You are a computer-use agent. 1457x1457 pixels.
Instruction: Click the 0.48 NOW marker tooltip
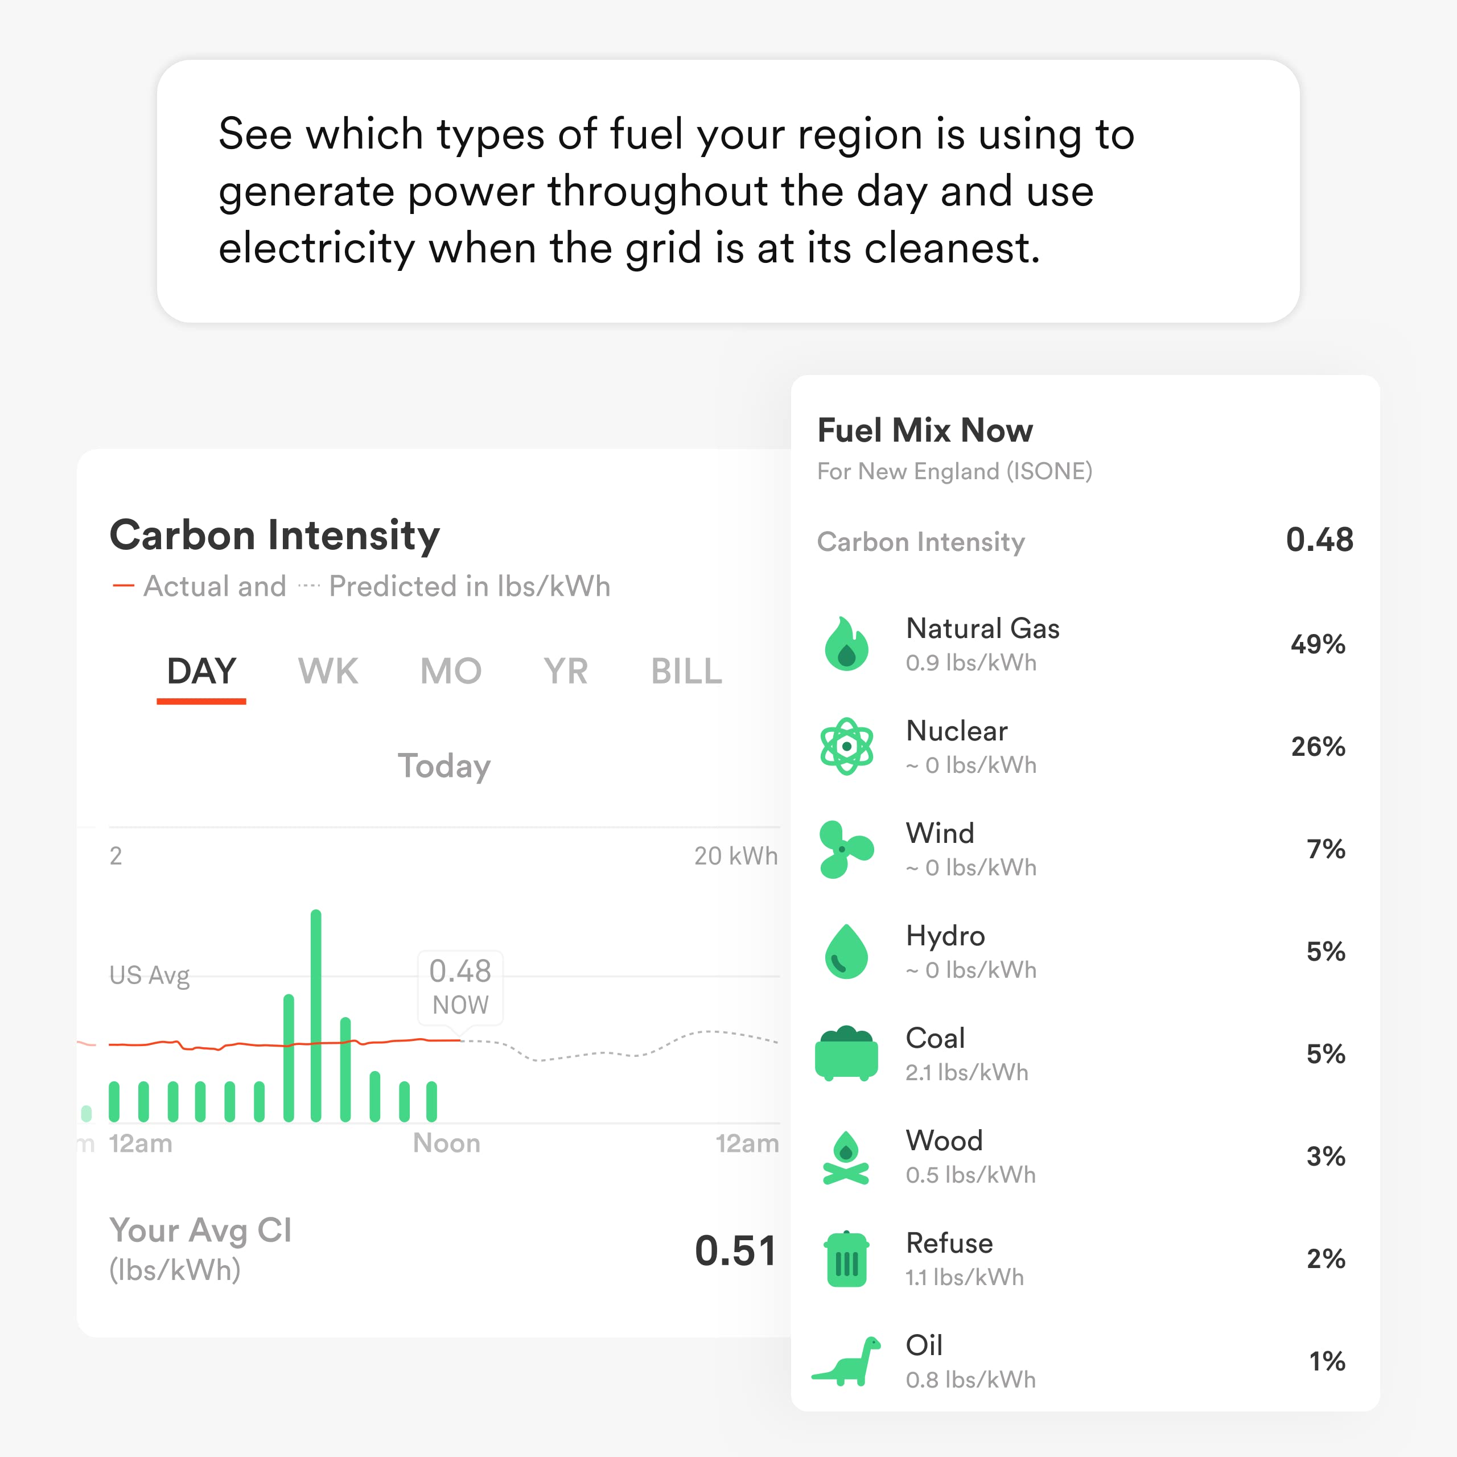coord(459,986)
